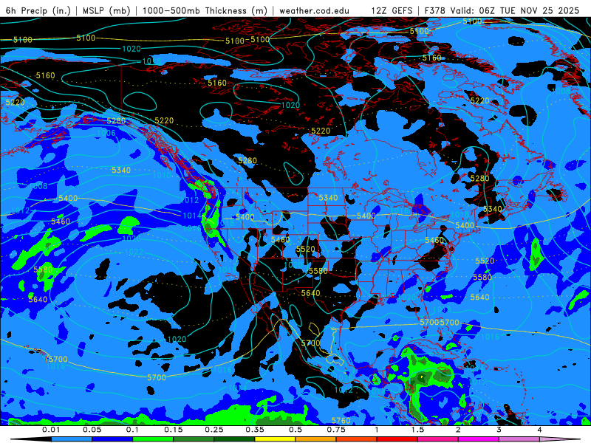The height and width of the screenshot is (443, 591).
Task: Click the 0.01 legend value
Action: click(x=51, y=430)
